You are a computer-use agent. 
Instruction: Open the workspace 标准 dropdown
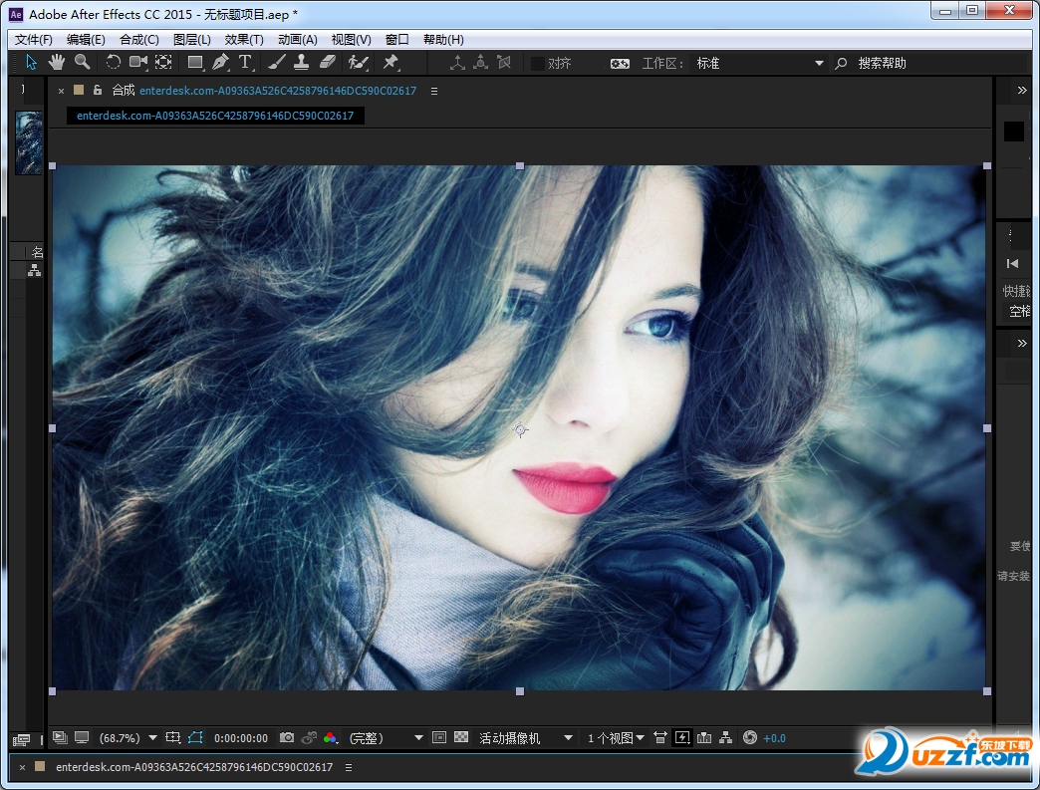pyautogui.click(x=759, y=63)
